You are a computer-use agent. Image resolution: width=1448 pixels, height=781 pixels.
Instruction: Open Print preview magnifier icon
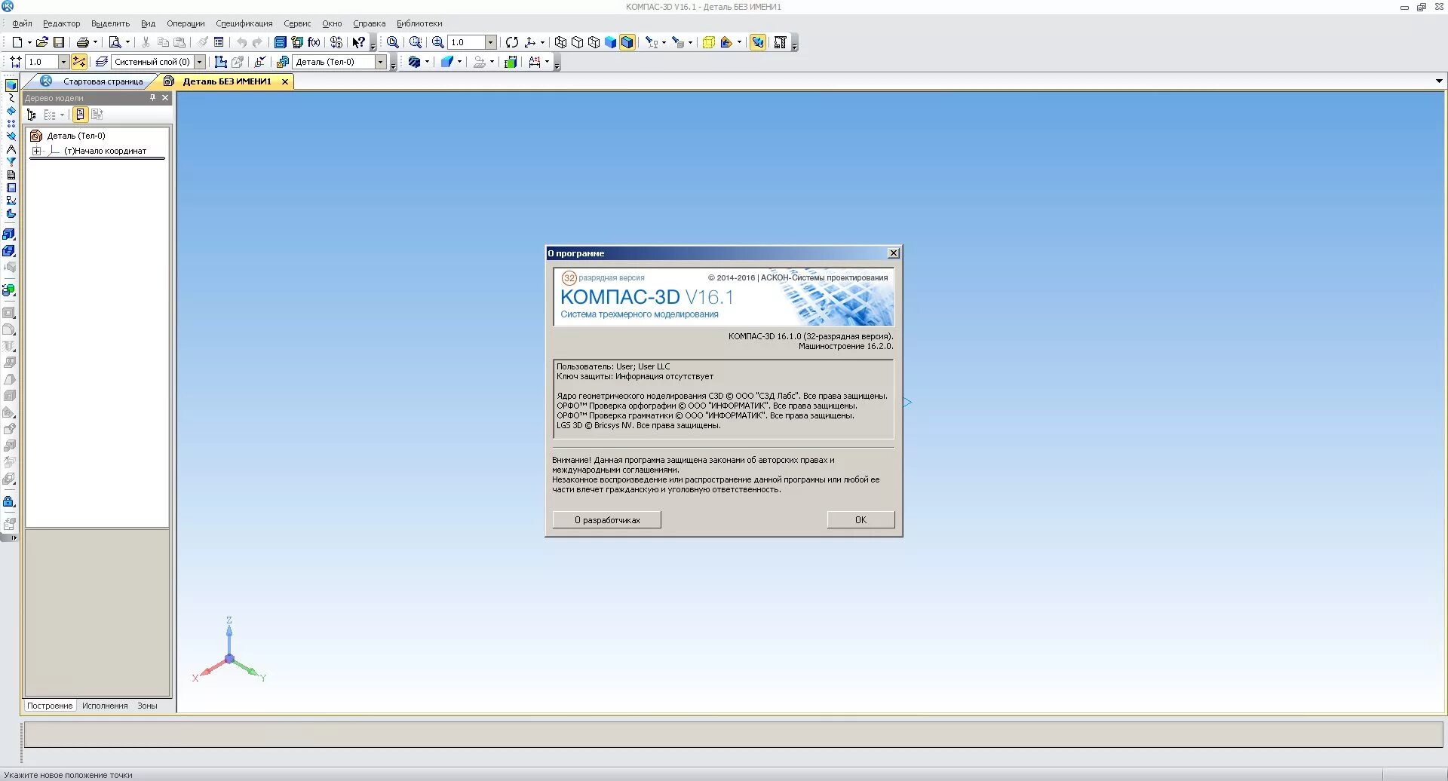115,42
